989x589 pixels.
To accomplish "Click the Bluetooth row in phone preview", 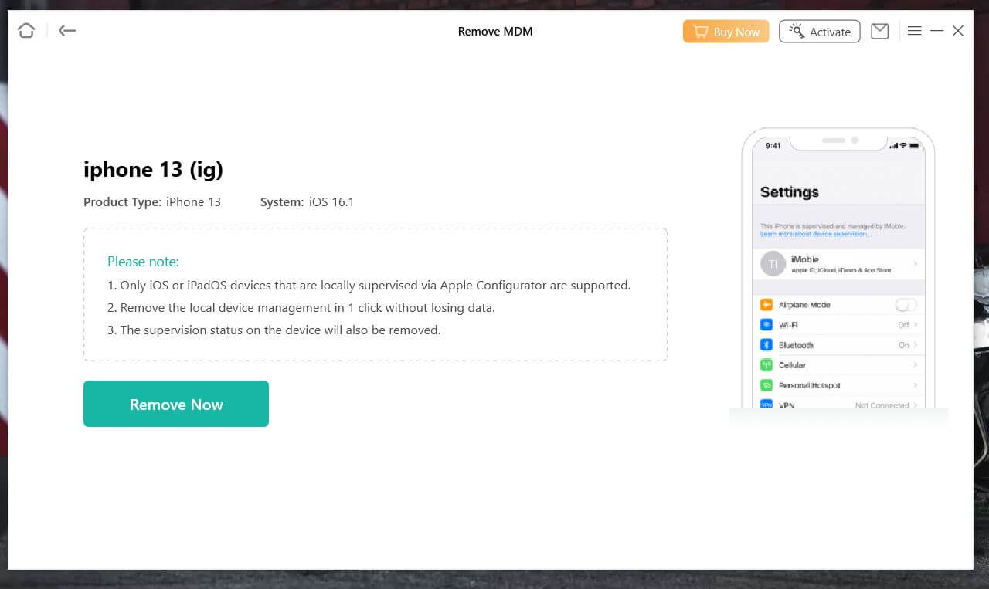I will coord(838,345).
